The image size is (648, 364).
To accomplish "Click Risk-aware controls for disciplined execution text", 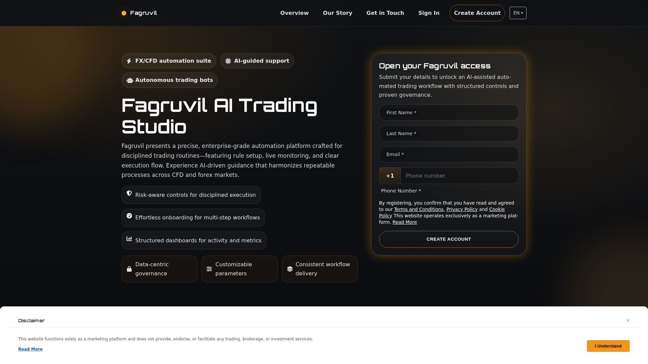I will [195, 195].
